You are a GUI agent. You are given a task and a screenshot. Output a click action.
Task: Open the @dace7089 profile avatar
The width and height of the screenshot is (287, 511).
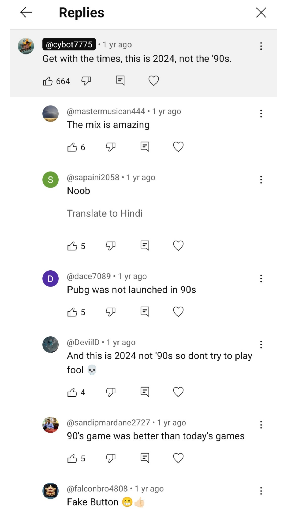(50, 278)
